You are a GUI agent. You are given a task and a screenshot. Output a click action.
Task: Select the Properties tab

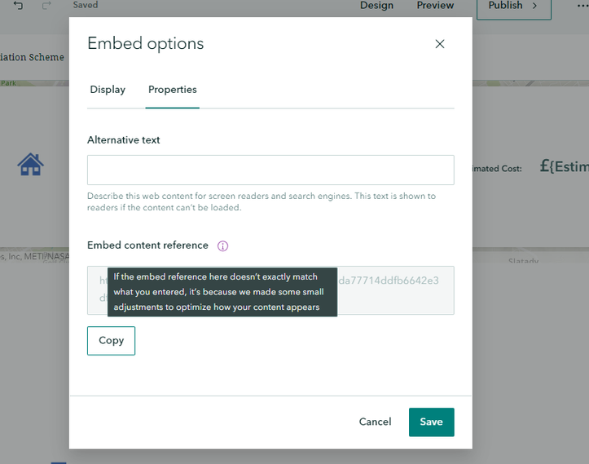[173, 90]
